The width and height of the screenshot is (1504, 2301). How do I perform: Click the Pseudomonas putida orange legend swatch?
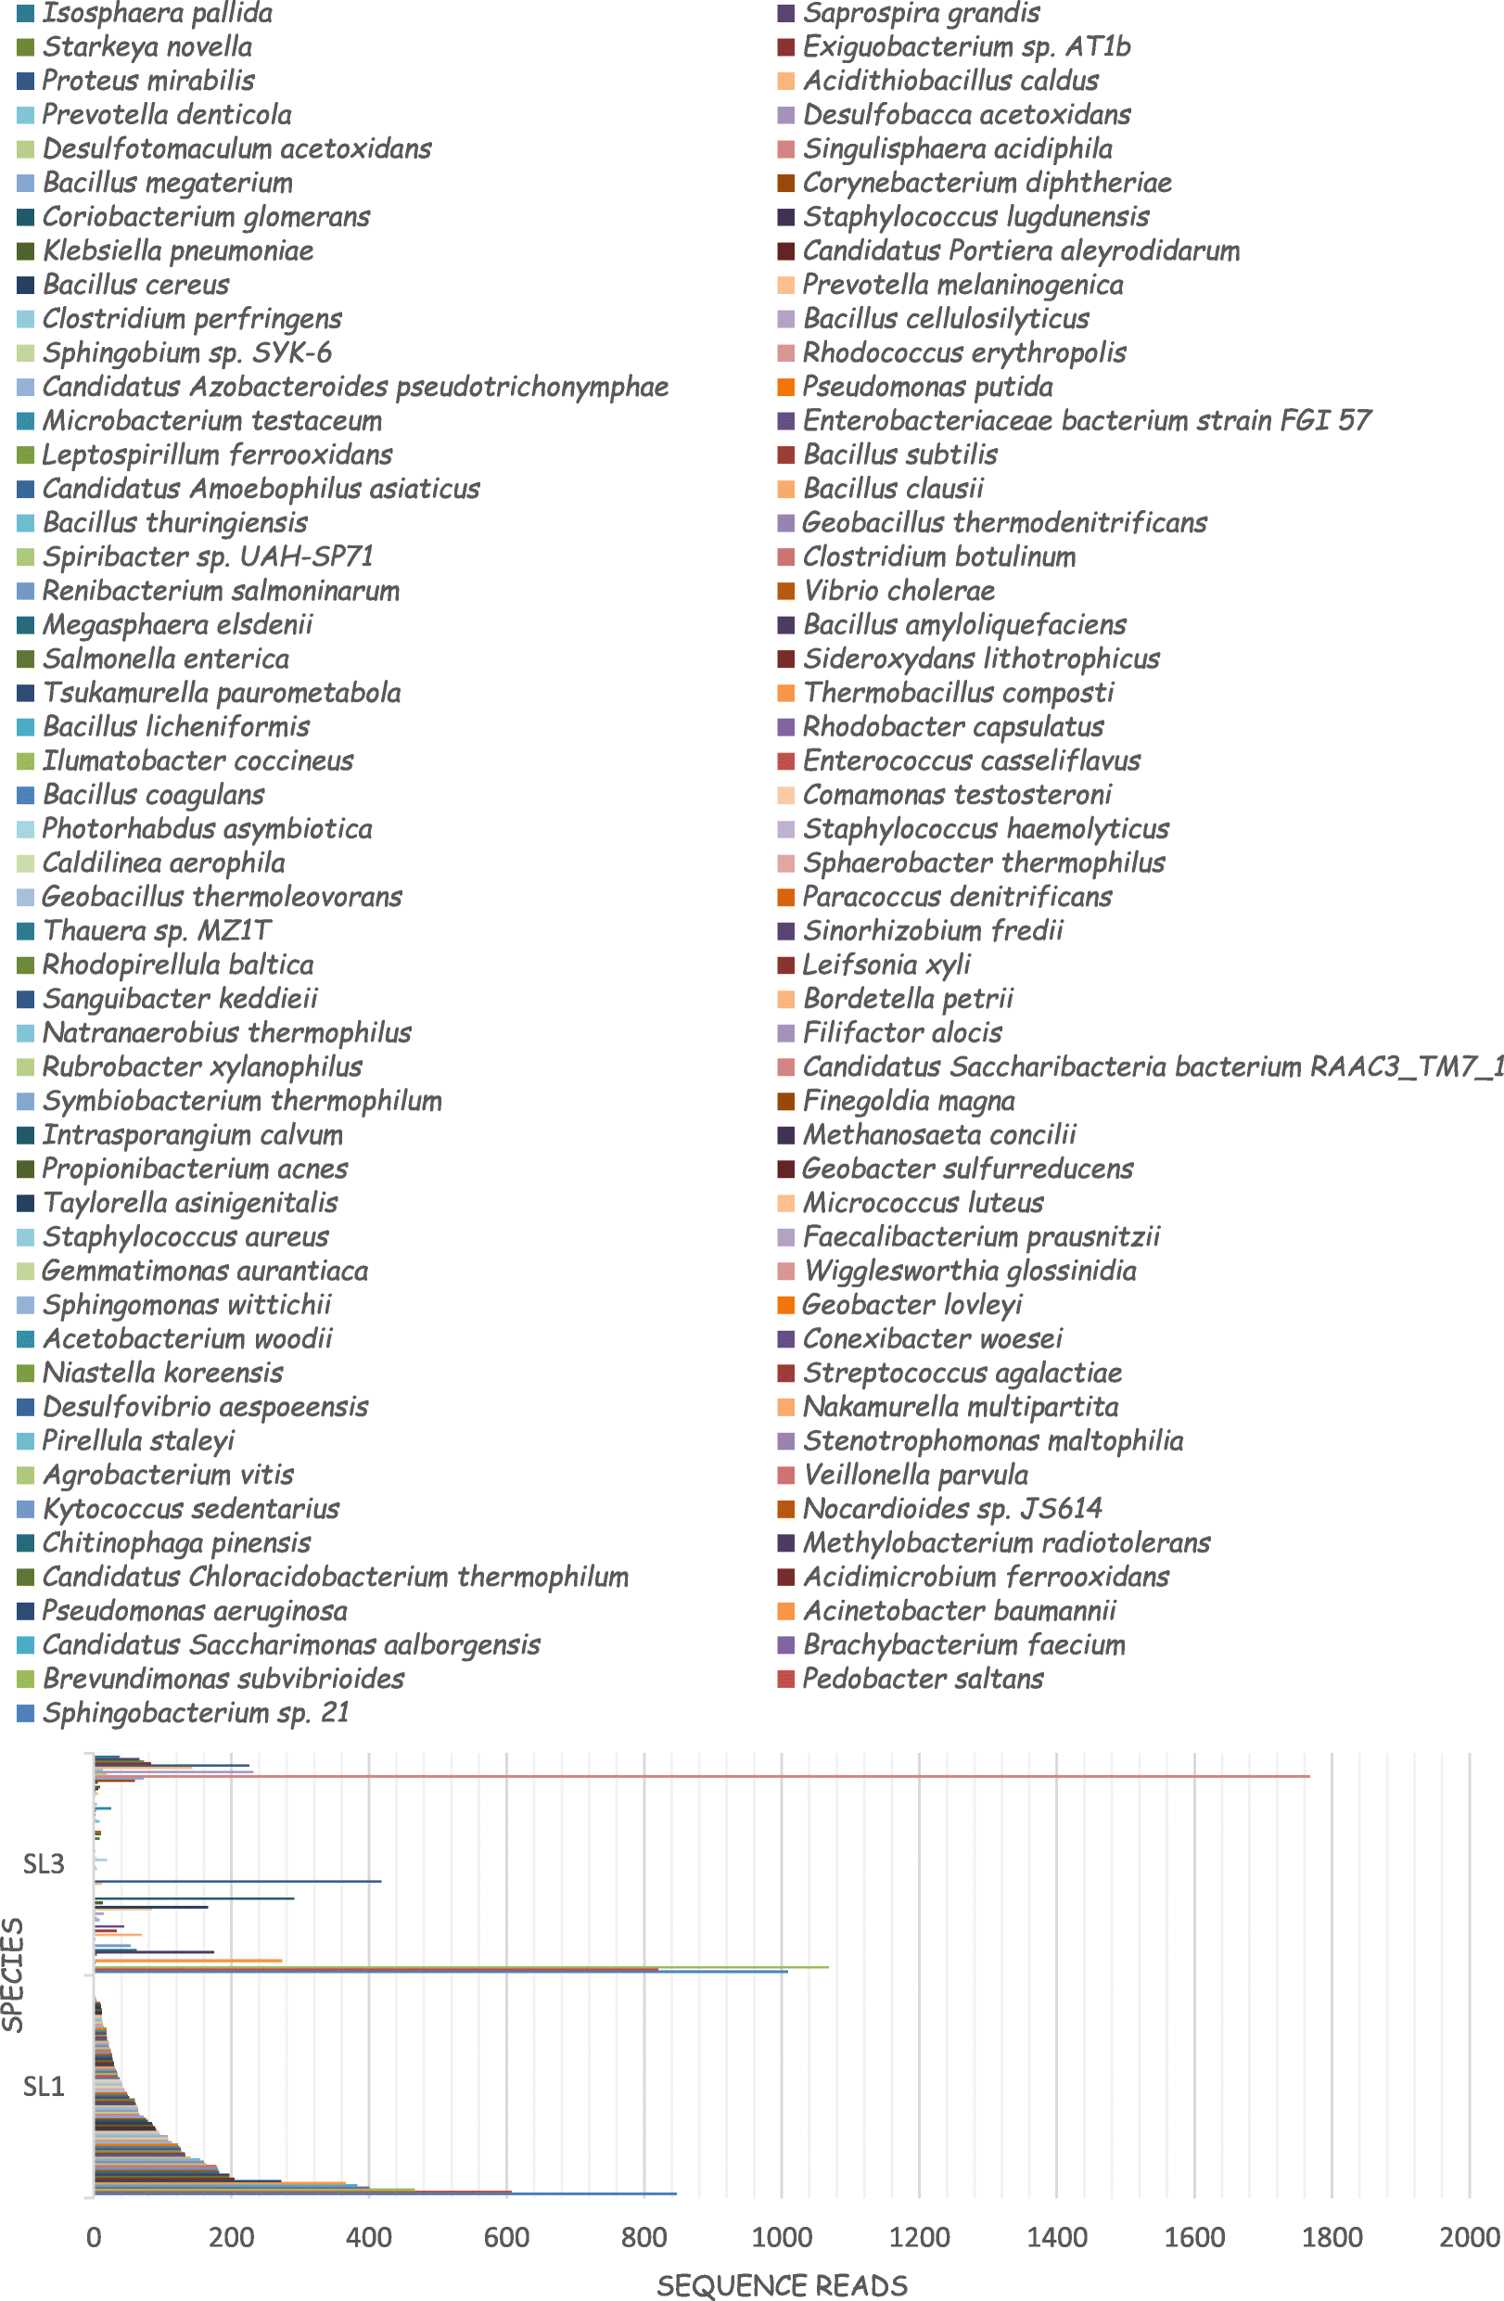coord(785,388)
